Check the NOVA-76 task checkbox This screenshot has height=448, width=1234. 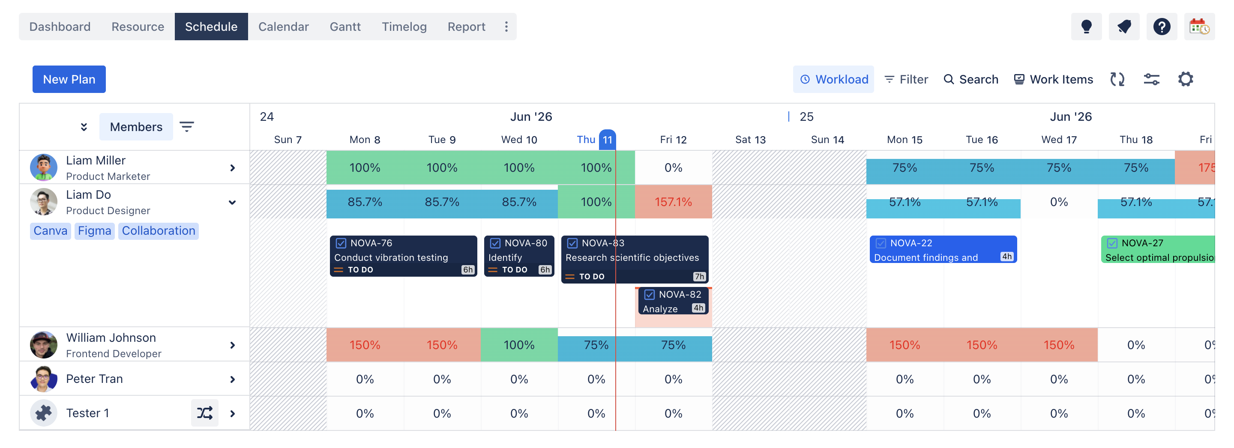click(341, 243)
